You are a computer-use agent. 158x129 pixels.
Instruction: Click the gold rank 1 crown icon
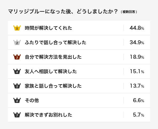coord(17,28)
